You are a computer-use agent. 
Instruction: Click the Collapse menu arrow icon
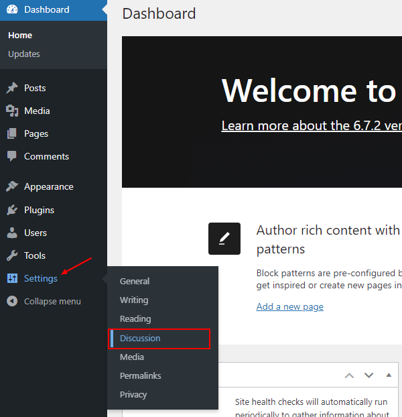click(x=12, y=301)
